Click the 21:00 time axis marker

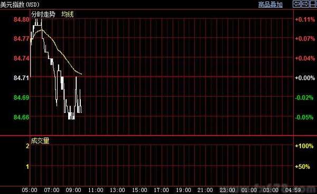pyautogui.click(x=205, y=190)
